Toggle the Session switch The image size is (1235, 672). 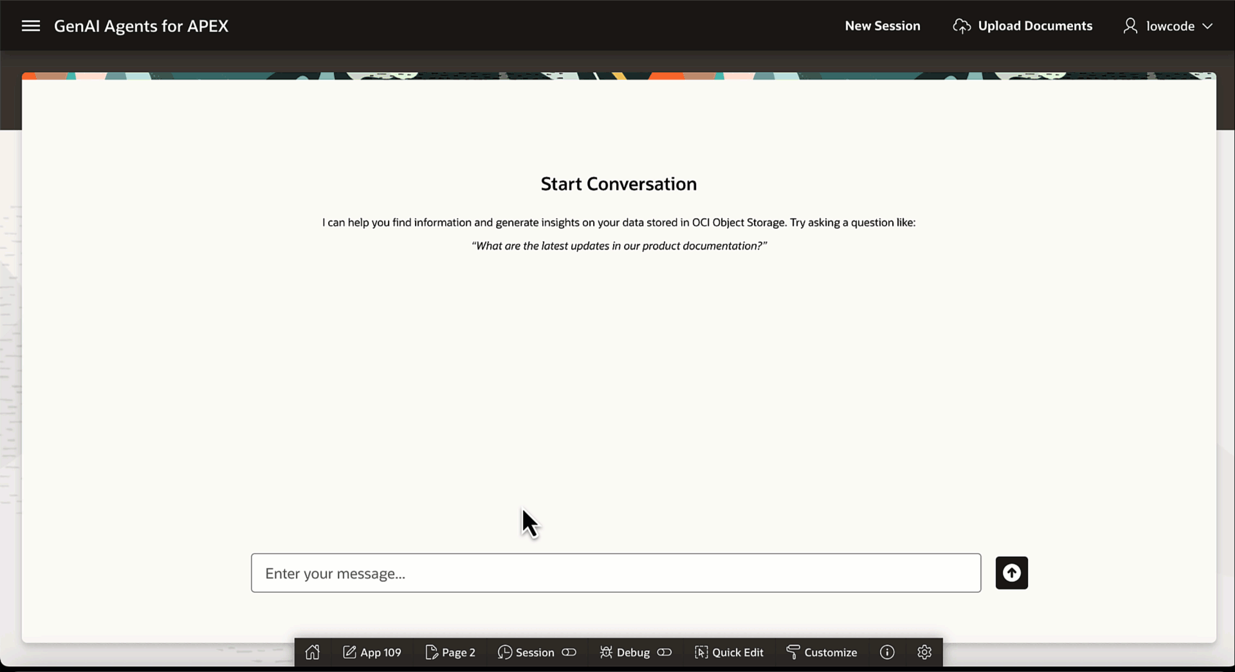point(569,652)
